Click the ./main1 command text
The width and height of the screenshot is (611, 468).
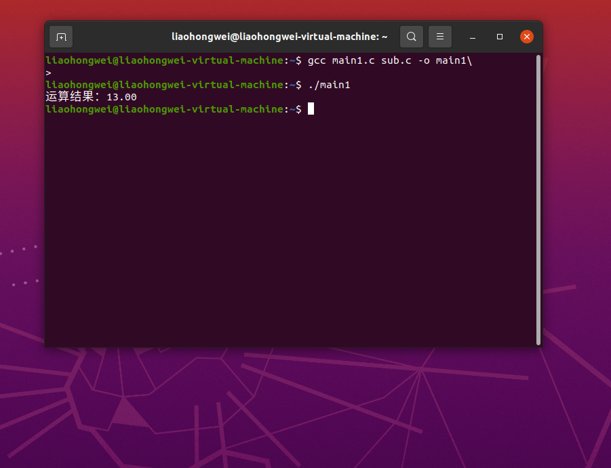coord(330,85)
